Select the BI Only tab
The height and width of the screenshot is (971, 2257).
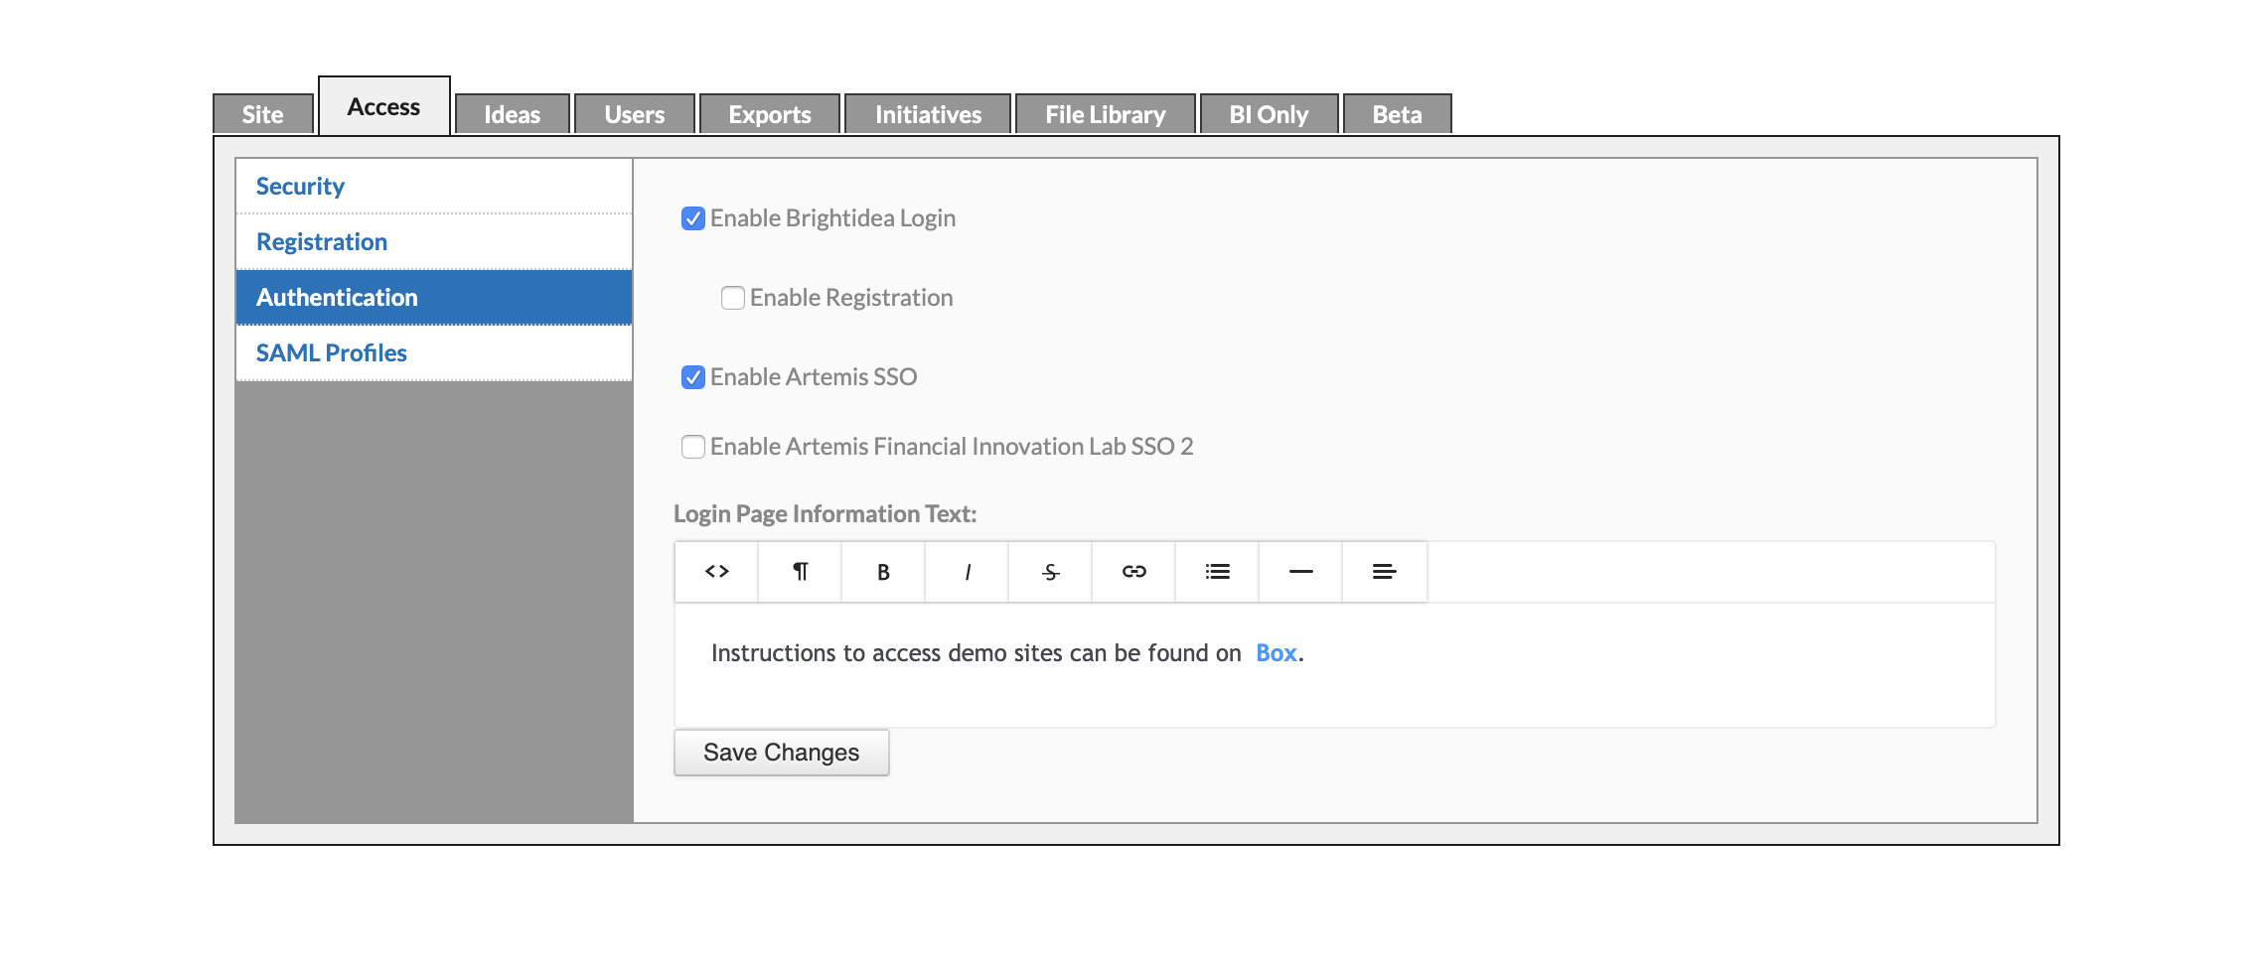click(1270, 114)
